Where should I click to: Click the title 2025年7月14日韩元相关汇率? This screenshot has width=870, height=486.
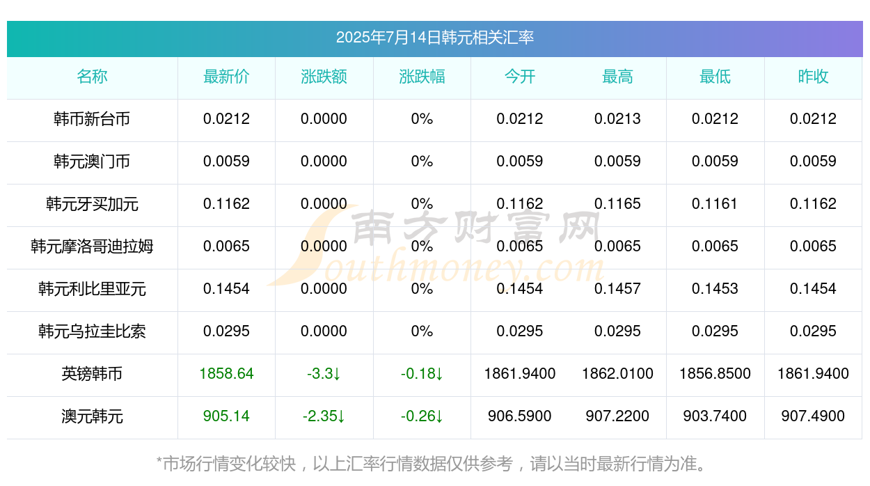435,38
